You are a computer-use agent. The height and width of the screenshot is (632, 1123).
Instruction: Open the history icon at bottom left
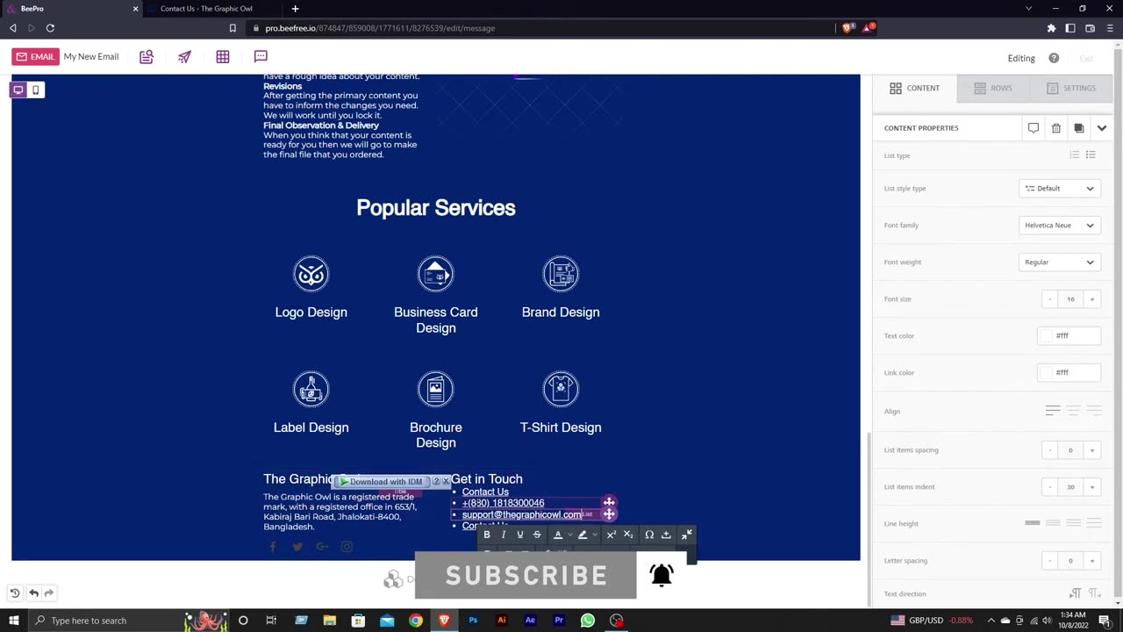click(x=15, y=593)
